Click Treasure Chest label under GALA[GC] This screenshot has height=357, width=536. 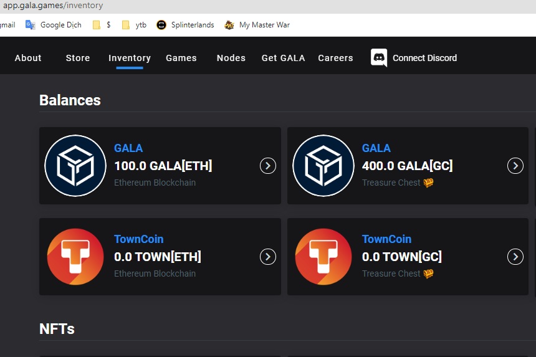click(x=391, y=183)
